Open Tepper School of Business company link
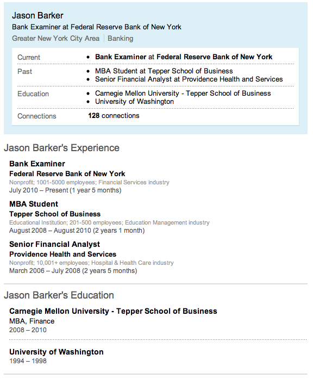The image size is (313, 379). (x=55, y=214)
